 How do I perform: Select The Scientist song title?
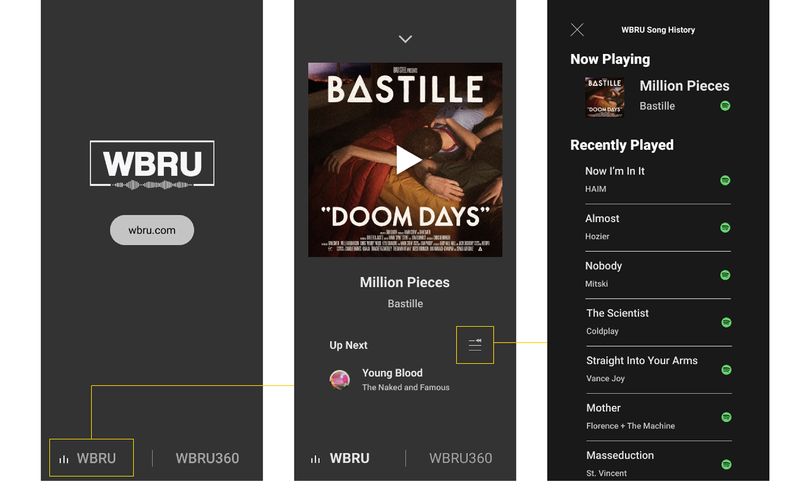click(x=617, y=313)
